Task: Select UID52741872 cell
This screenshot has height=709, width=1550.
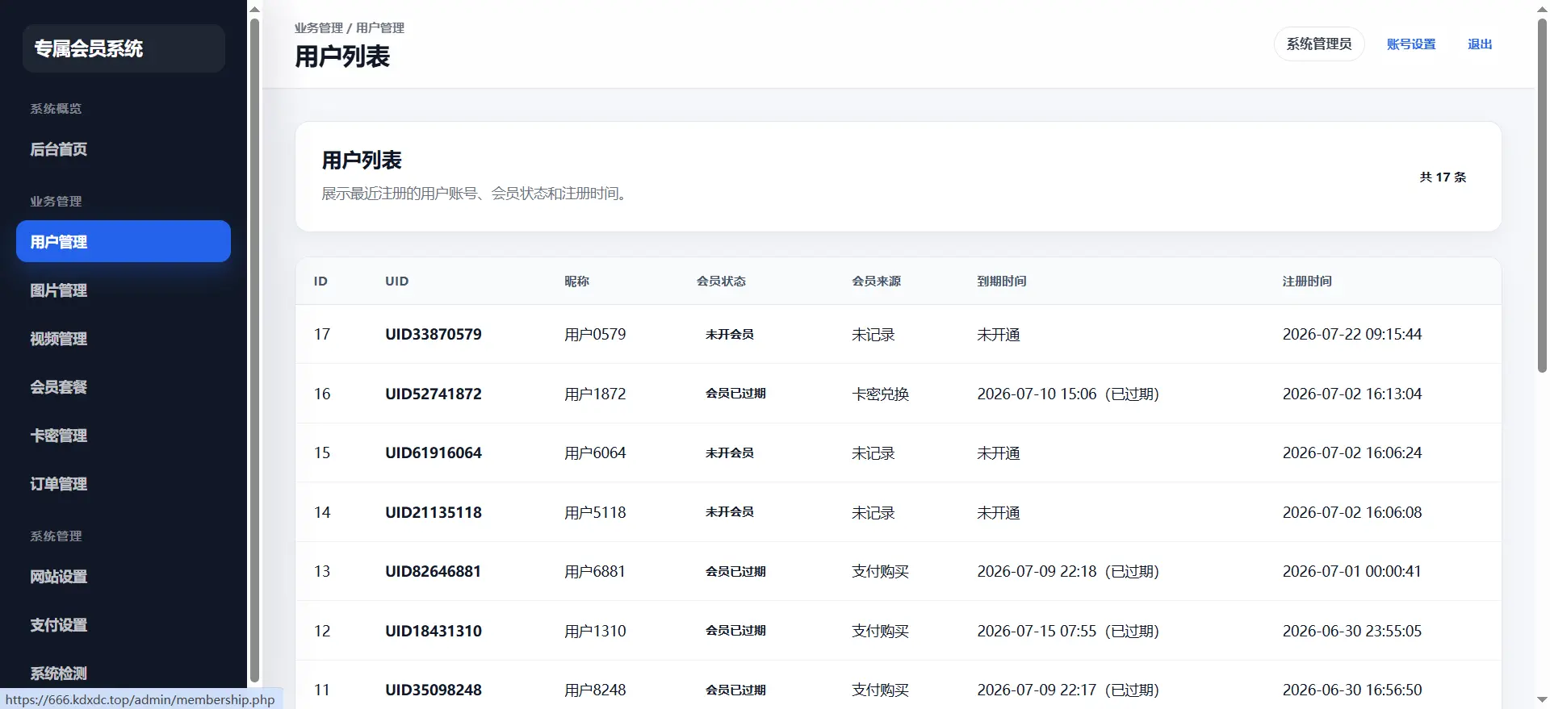Action: (x=434, y=394)
